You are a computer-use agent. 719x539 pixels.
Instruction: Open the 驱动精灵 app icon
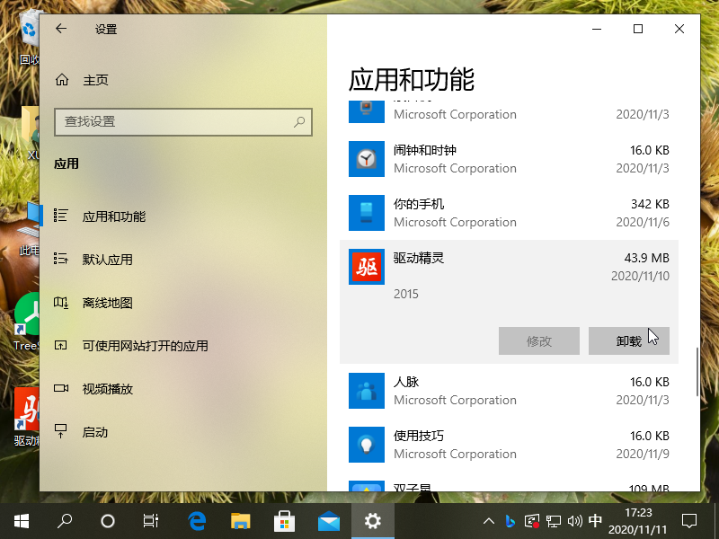tap(367, 267)
